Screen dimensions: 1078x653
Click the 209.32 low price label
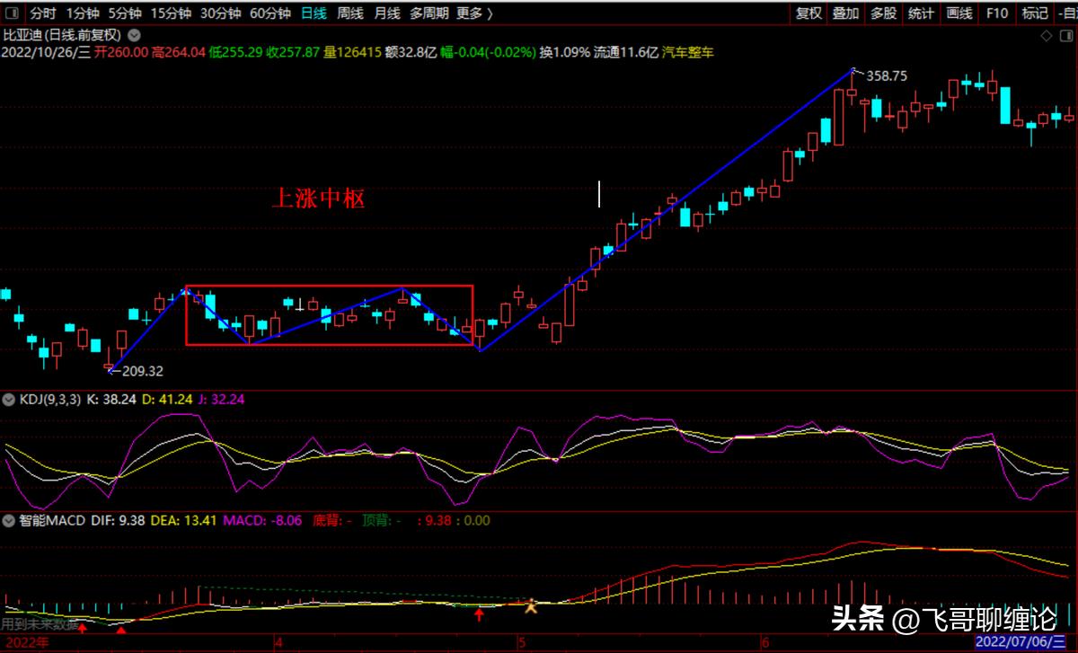(142, 370)
